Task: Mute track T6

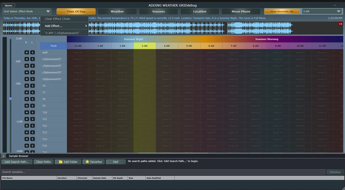Action: [27, 86]
